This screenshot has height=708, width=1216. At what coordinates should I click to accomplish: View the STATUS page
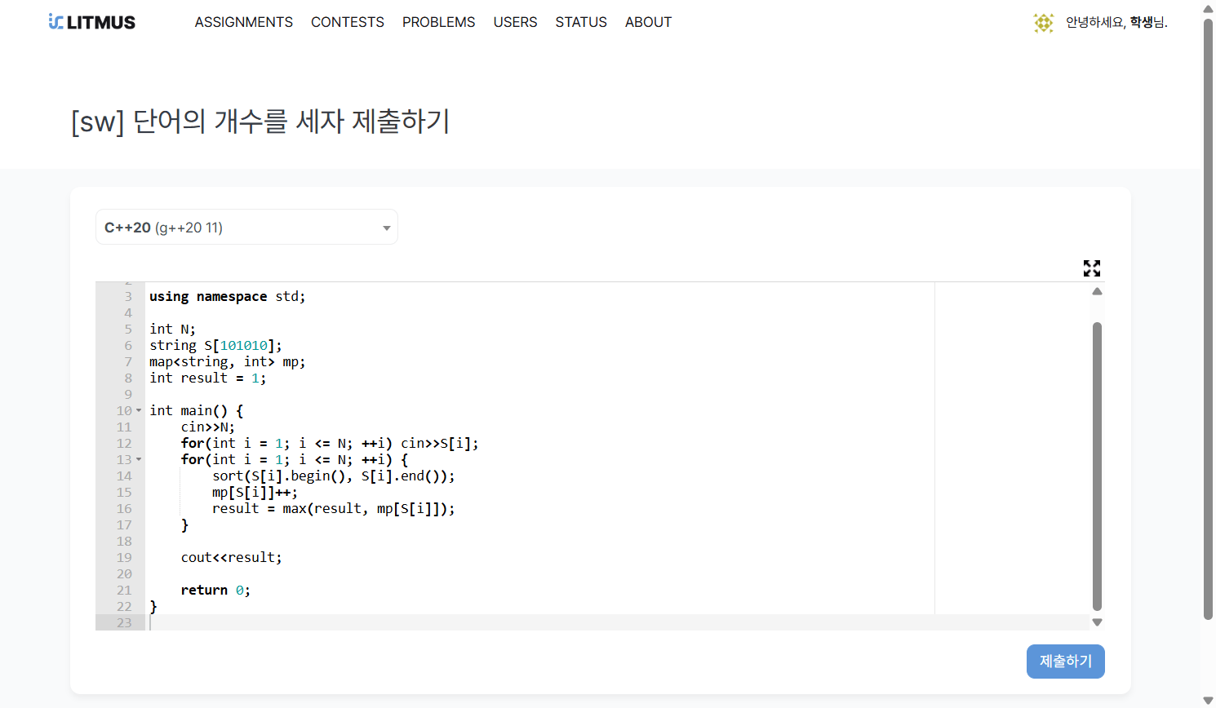click(x=581, y=22)
